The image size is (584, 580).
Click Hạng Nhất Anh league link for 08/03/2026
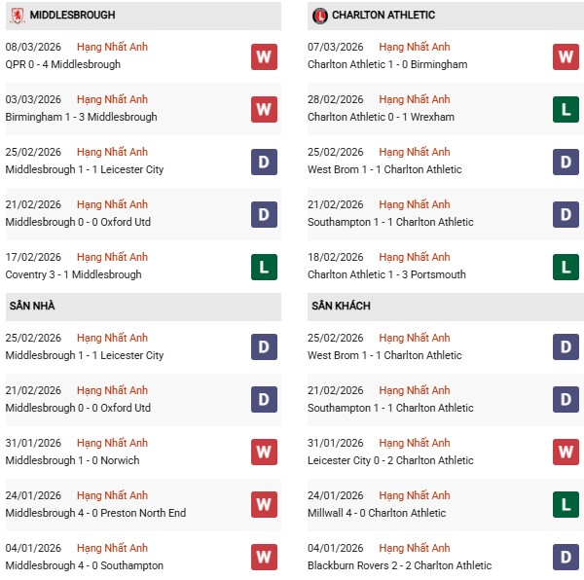point(112,47)
